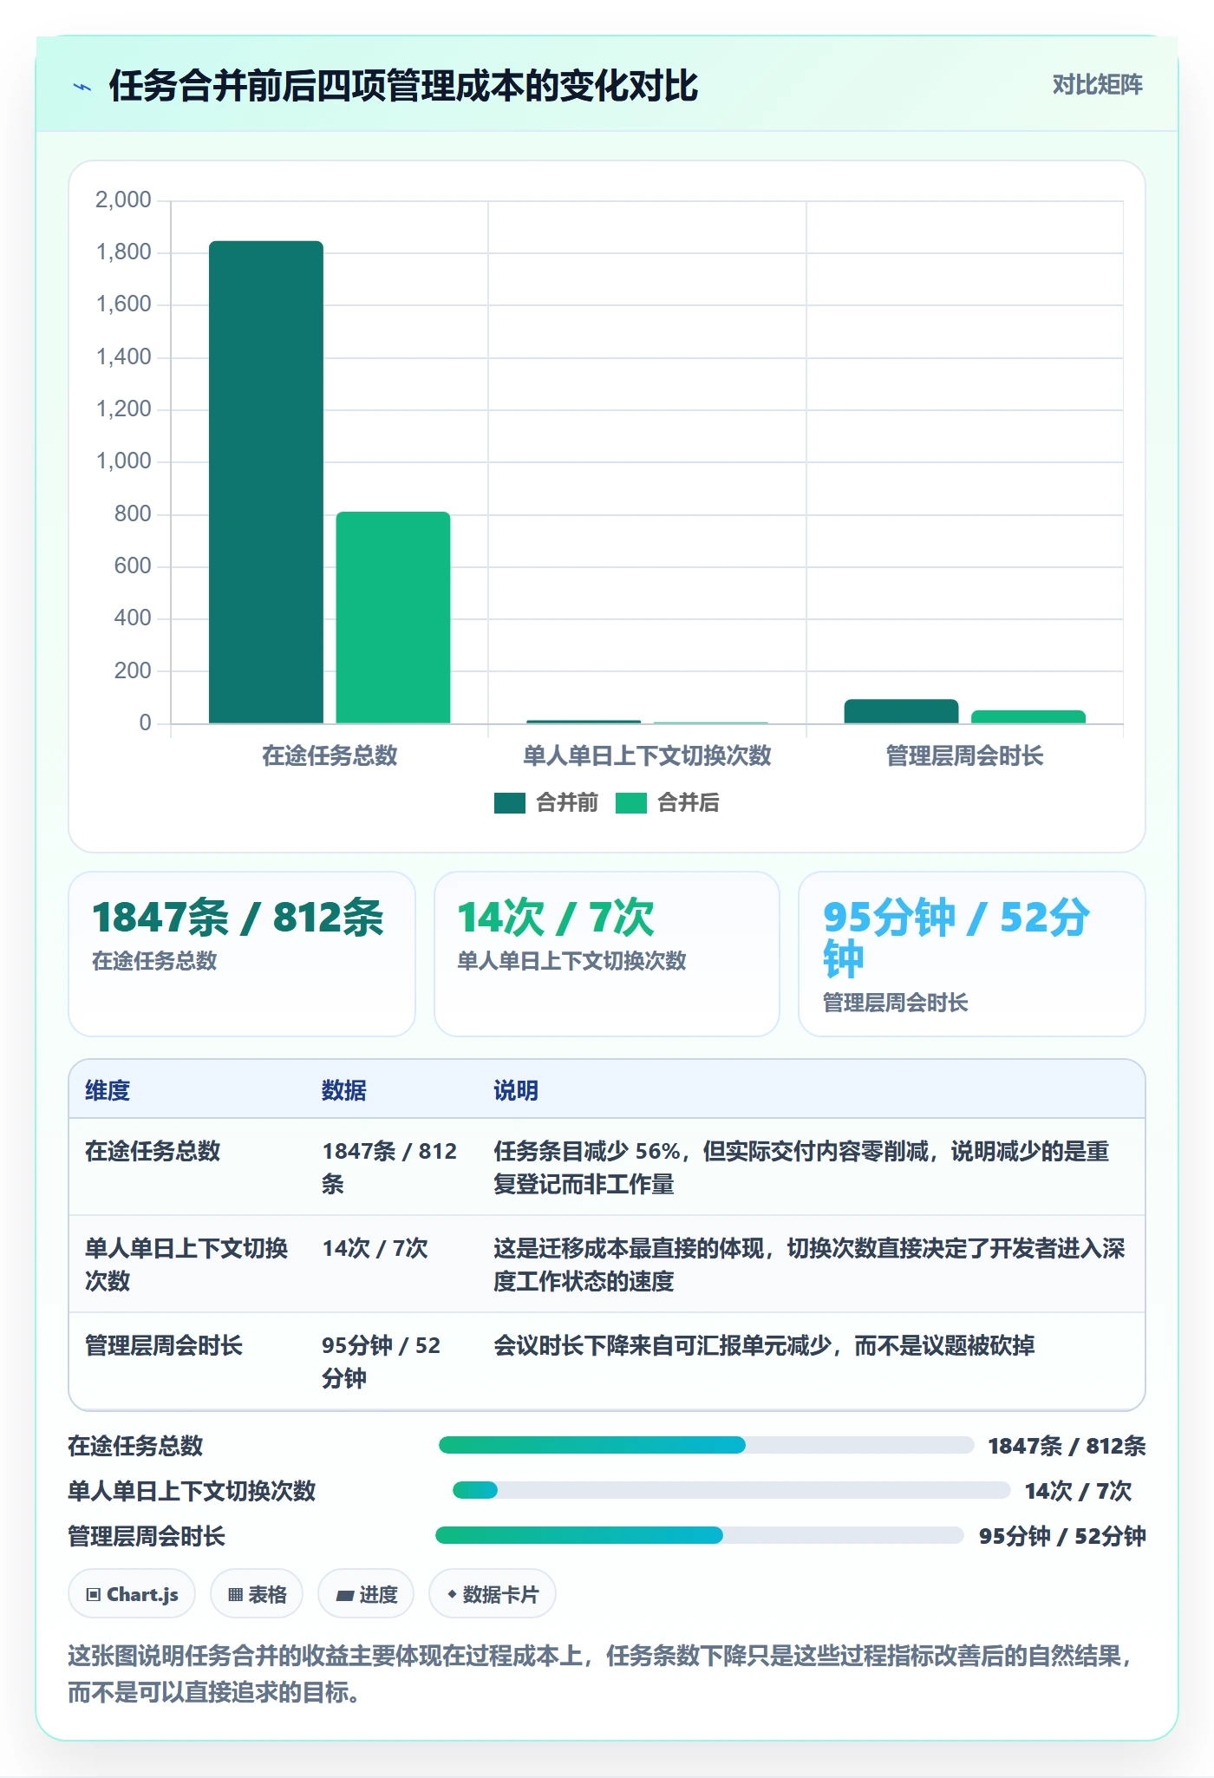The height and width of the screenshot is (1778, 1214).
Task: Click the diamond icon in 数据卡片 chip
Action: point(452,1593)
